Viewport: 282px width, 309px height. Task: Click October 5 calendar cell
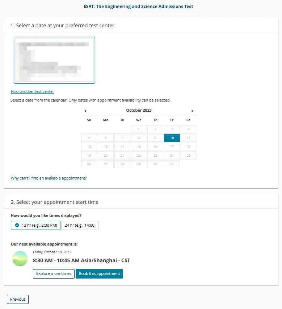coord(89,138)
